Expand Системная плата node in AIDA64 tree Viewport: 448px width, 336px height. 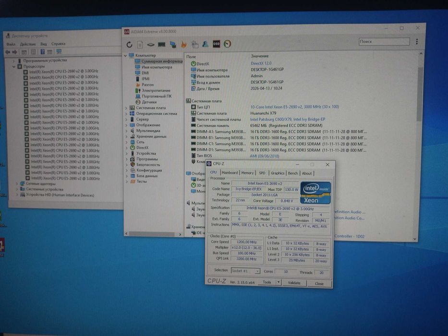point(127,108)
